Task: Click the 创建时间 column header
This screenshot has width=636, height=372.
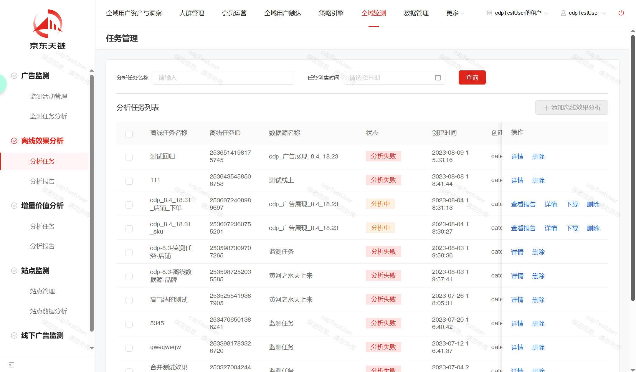Action: click(444, 133)
